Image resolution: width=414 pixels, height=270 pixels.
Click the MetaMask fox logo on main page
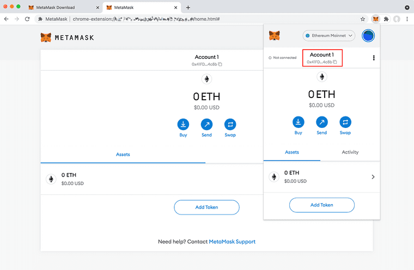tap(46, 38)
